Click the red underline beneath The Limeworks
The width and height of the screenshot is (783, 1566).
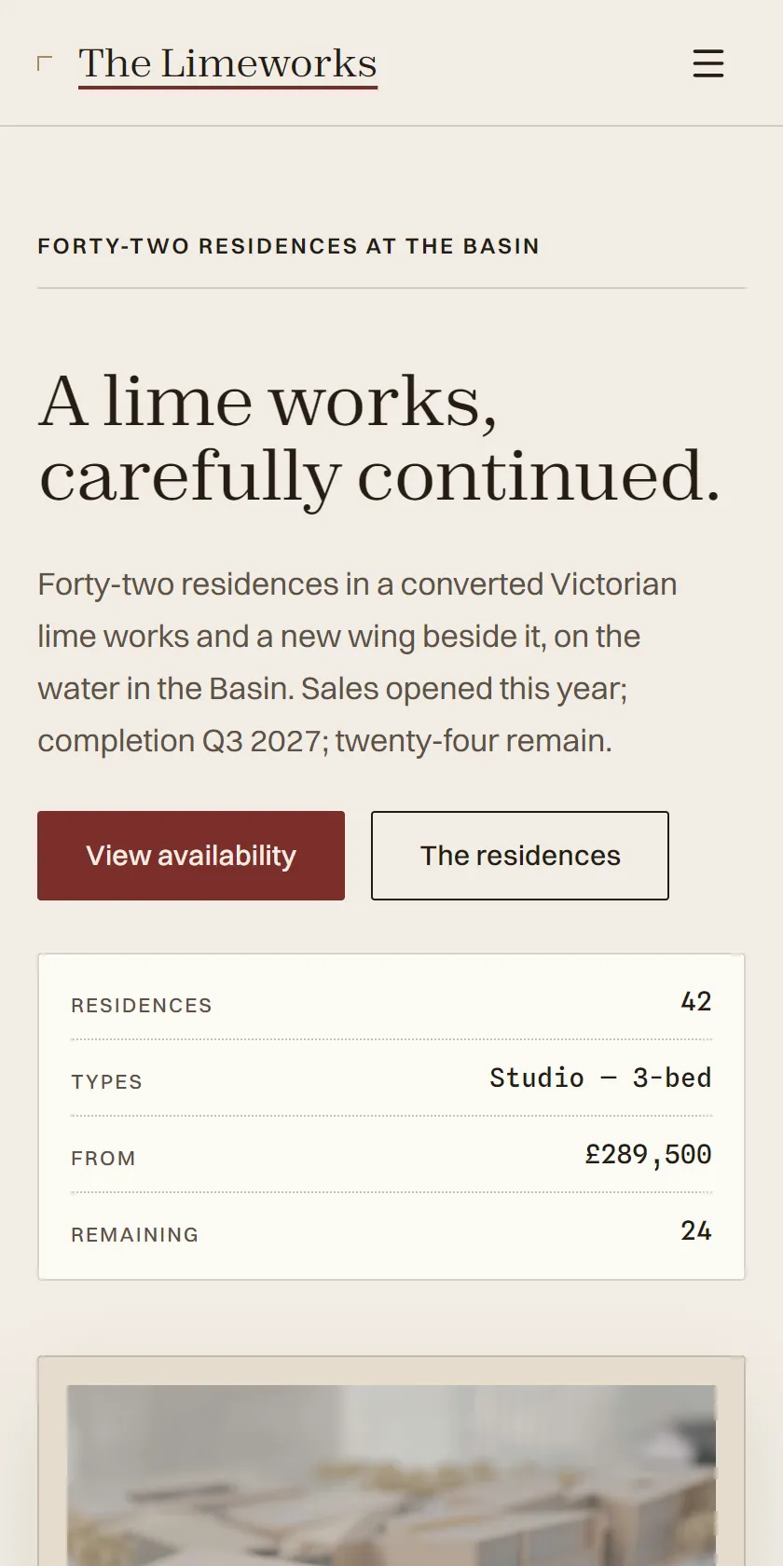tap(227, 88)
